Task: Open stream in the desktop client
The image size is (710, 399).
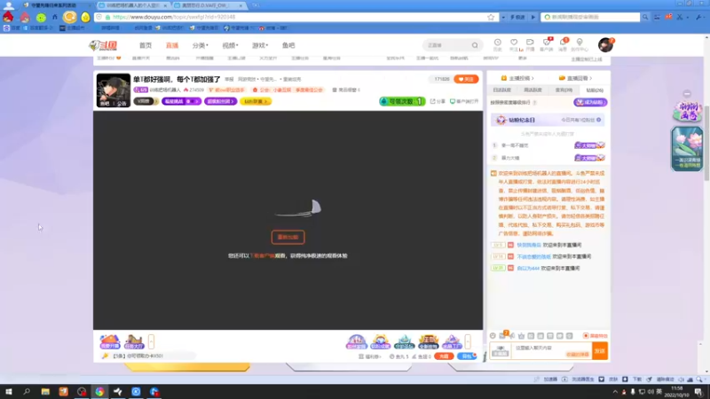Action: pyautogui.click(x=463, y=101)
